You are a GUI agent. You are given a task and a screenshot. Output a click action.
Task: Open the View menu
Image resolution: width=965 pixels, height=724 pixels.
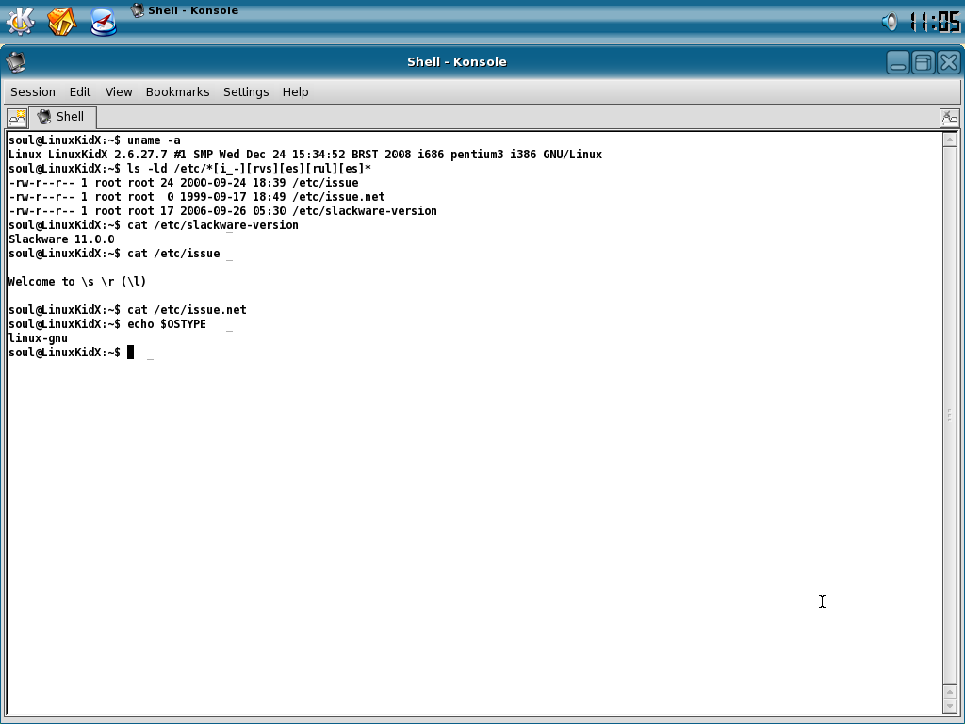coord(119,91)
